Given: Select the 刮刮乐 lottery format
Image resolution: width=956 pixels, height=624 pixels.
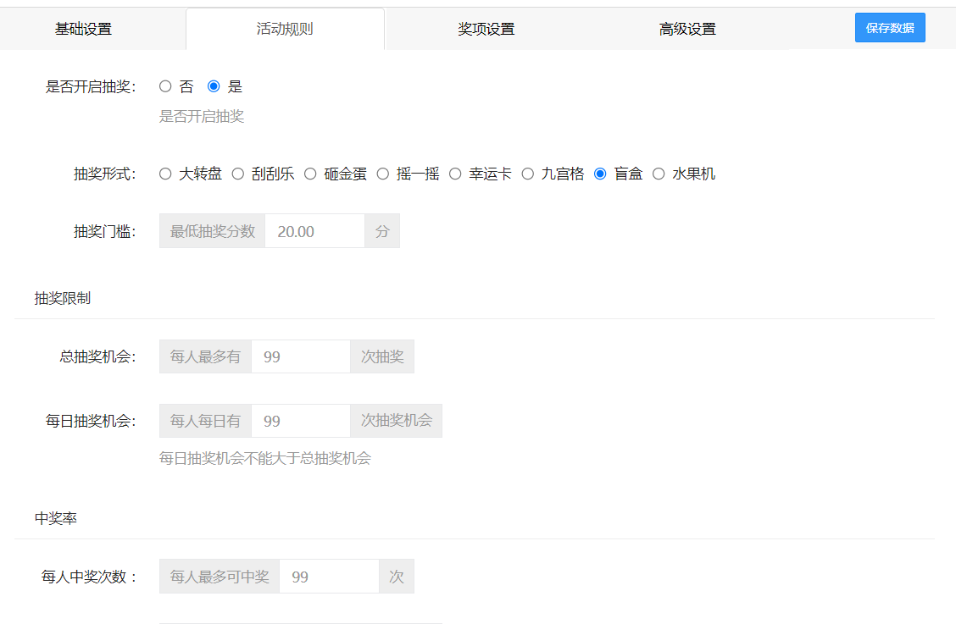Looking at the screenshot, I should point(237,174).
